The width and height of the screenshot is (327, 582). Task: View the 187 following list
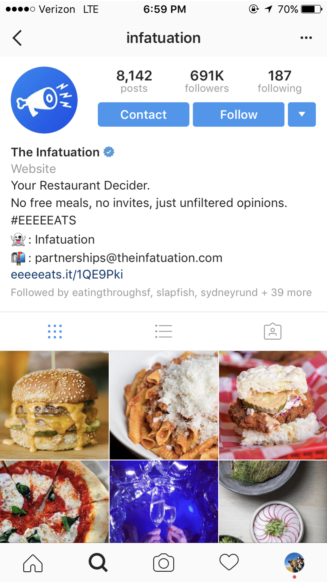[x=280, y=81]
